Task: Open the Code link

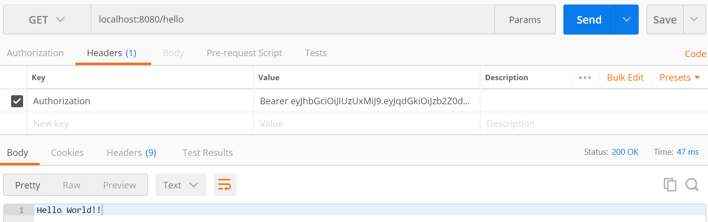Action: pos(695,54)
